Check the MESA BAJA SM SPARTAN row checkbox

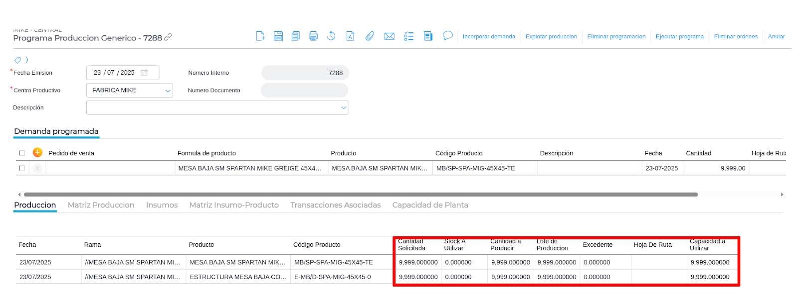point(22,168)
